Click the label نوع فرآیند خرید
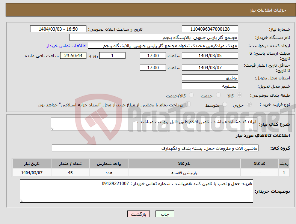Viewport: 296px width, 224px height. (x=275, y=105)
